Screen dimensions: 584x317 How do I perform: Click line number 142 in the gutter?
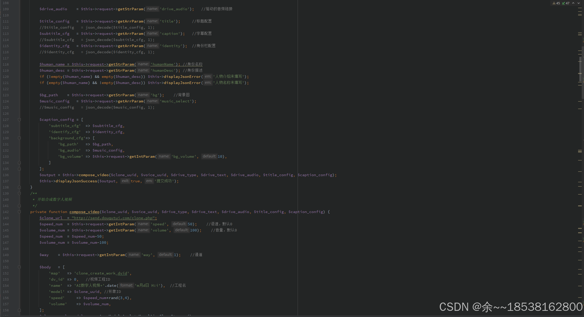6,212
